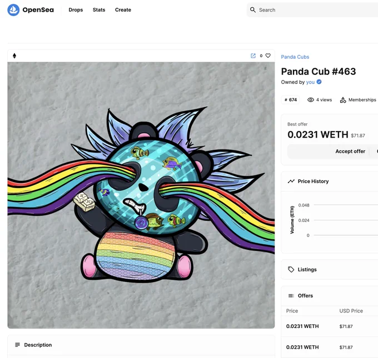Click the Listings tag icon
This screenshot has height=358, width=378.
[x=291, y=269]
